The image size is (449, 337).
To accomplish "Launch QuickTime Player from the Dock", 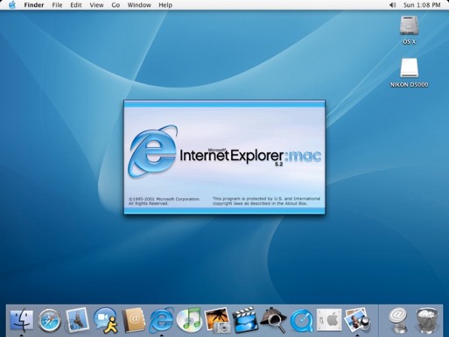I will 301,320.
